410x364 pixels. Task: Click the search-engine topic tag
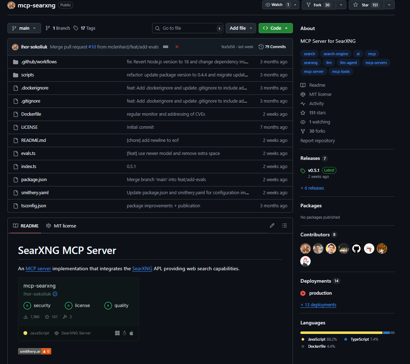[x=335, y=54]
